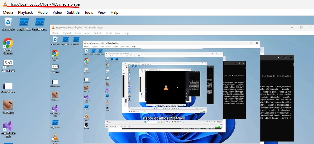314x144 pixels.
Task: Maximize the first nested VLC window
Action: click(302, 27)
